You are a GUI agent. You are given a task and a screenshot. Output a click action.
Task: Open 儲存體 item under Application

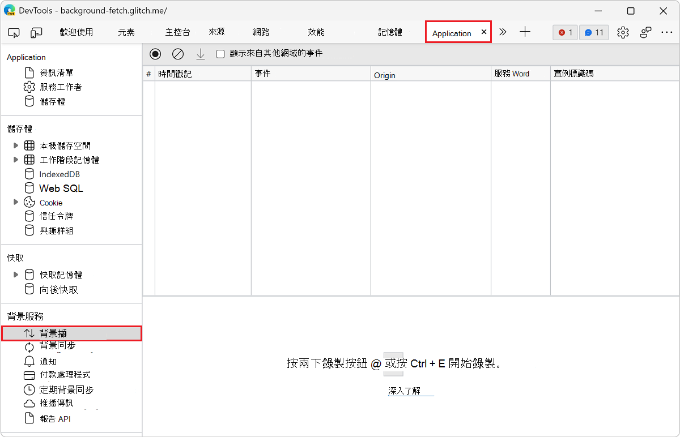point(53,101)
